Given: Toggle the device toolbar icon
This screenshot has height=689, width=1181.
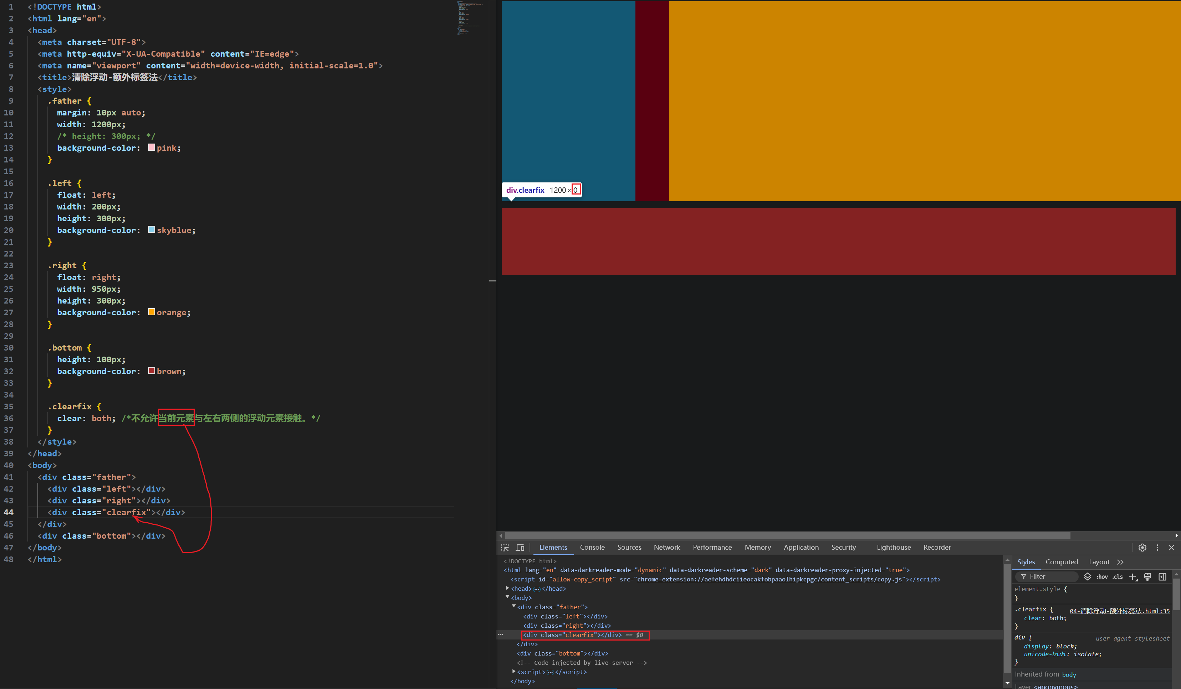Looking at the screenshot, I should (x=520, y=548).
